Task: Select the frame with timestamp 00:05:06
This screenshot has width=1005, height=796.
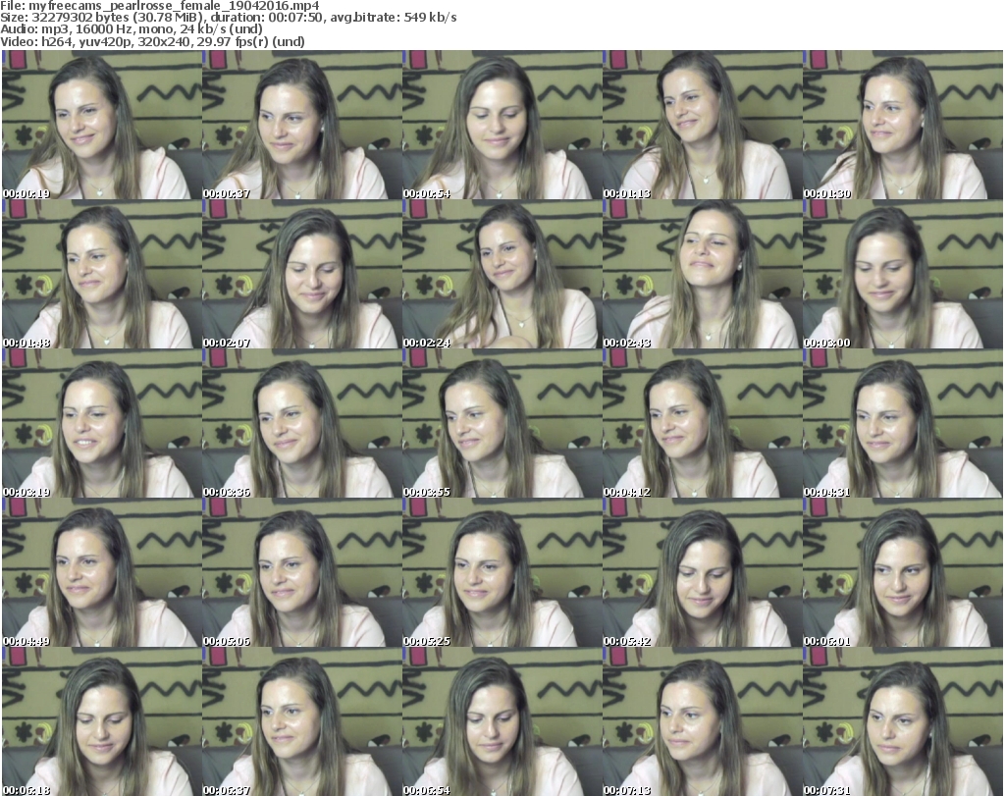Action: tap(302, 572)
